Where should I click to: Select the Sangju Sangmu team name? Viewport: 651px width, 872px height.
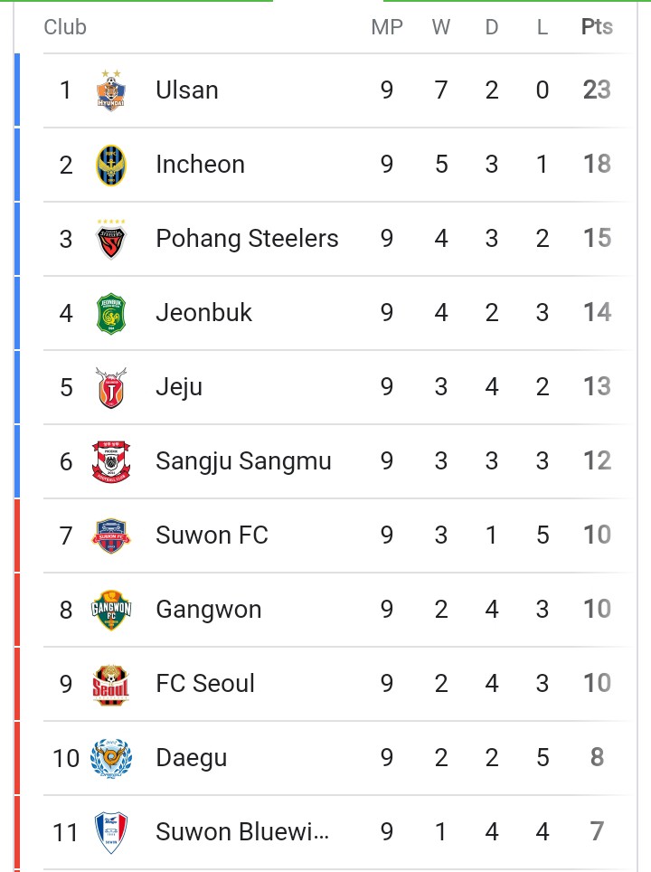coord(243,461)
